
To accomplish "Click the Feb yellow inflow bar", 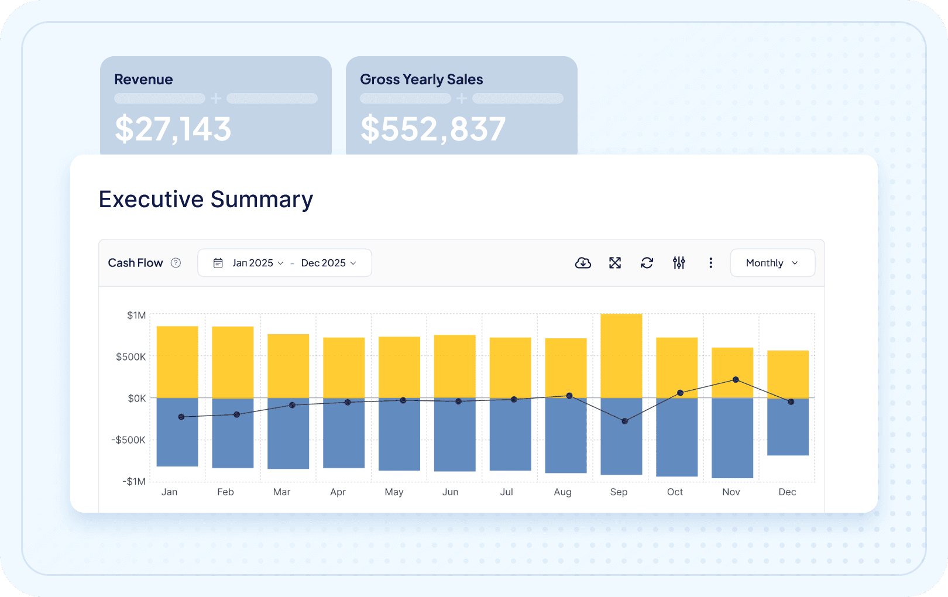I will pyautogui.click(x=233, y=362).
